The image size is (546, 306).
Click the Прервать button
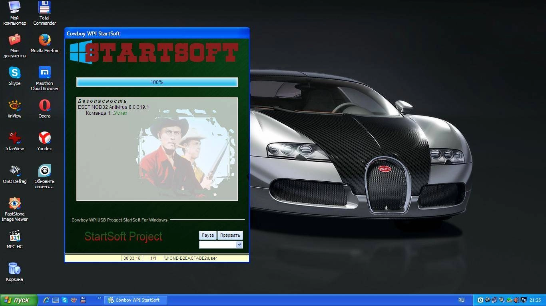click(230, 235)
